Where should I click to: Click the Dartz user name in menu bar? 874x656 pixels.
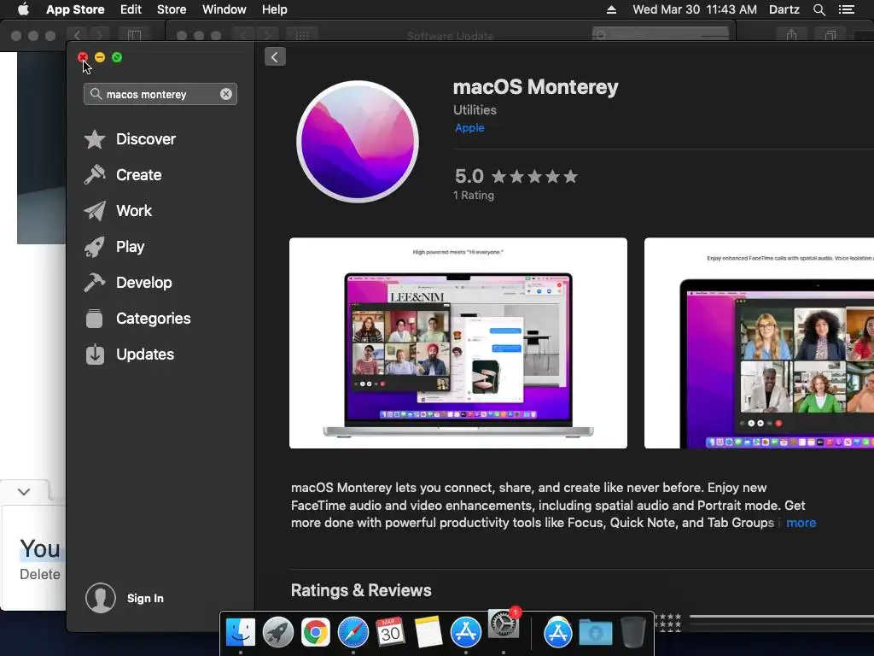point(784,9)
